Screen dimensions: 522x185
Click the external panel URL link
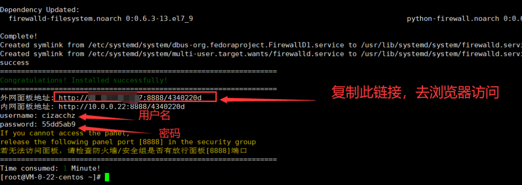(x=130, y=97)
